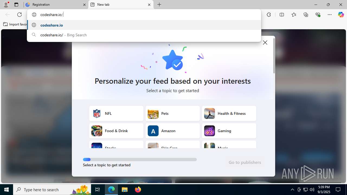347x195 pixels.
Task: Open the tab actions menu icon
Action: [16, 5]
